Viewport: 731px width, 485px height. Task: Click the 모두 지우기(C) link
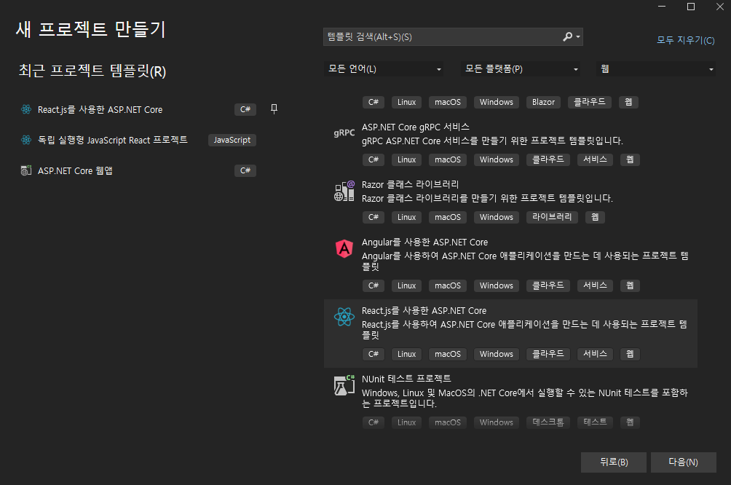coord(685,40)
